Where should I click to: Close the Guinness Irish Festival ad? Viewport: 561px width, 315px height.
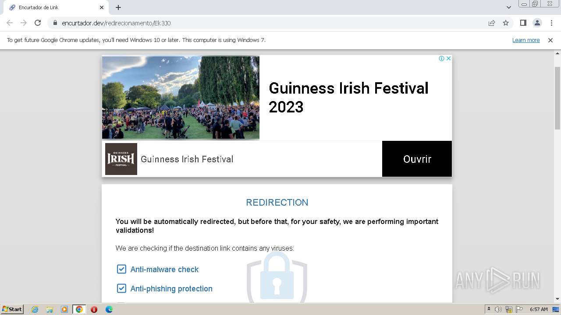(x=448, y=58)
